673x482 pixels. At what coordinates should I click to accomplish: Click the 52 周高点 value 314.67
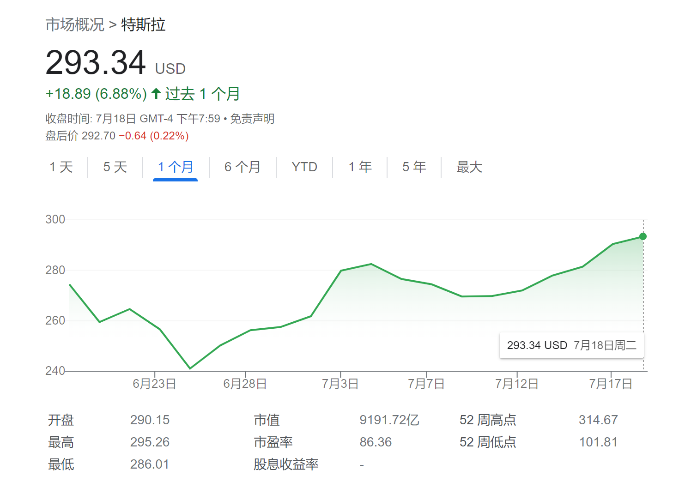600,420
